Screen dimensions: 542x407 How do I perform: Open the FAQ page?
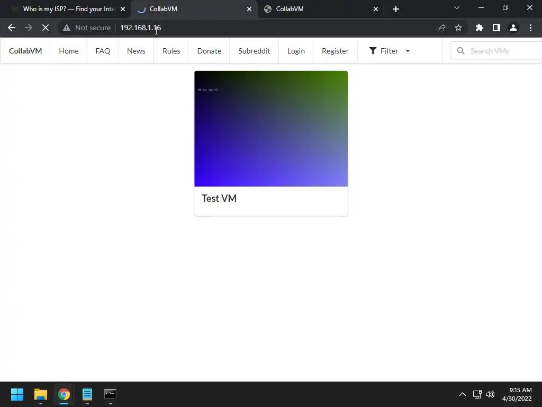click(x=103, y=51)
